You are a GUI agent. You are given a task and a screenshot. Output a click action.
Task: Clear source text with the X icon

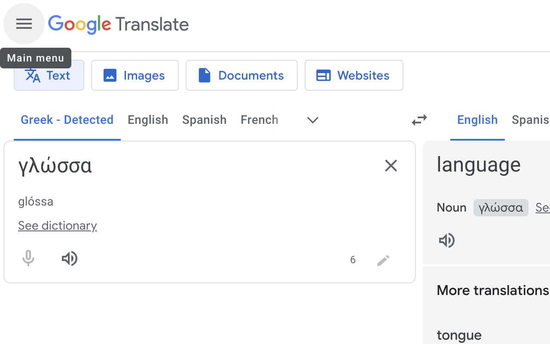391,166
